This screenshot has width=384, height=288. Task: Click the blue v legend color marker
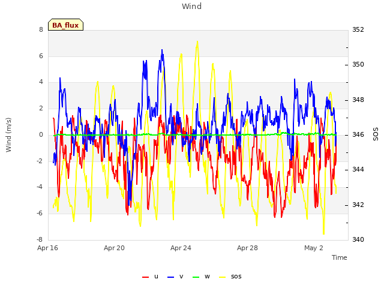pos(170,277)
